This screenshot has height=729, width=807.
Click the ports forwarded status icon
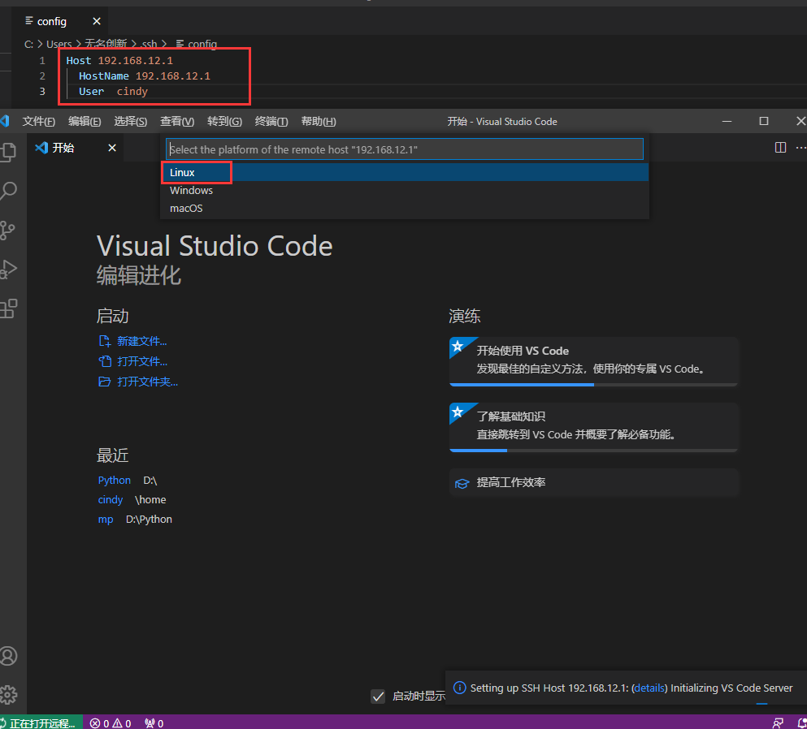(154, 723)
